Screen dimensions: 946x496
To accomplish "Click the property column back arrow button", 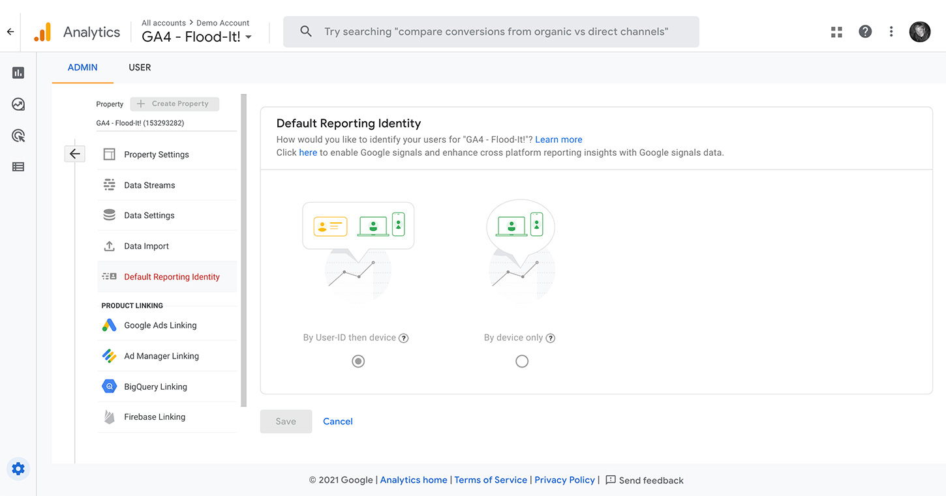I will (74, 154).
